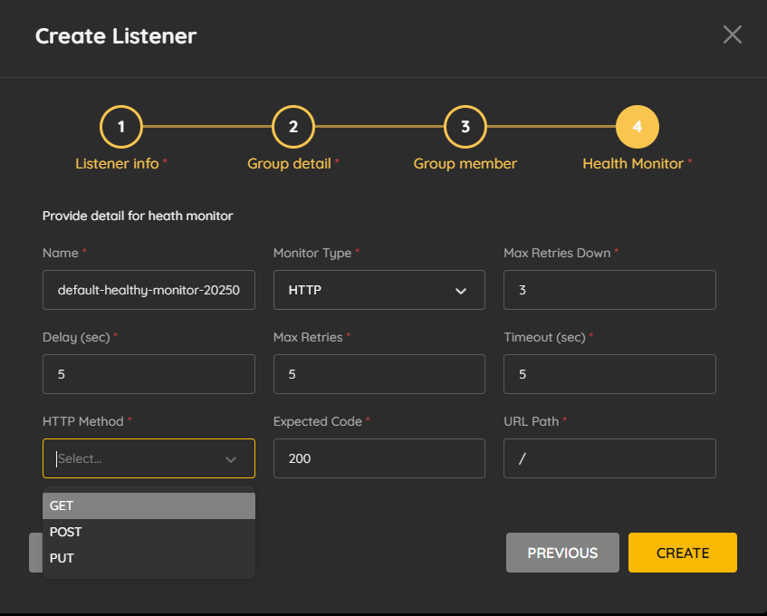Focus the Max Retries input field
Viewport: 767px width, 616px height.
point(379,374)
